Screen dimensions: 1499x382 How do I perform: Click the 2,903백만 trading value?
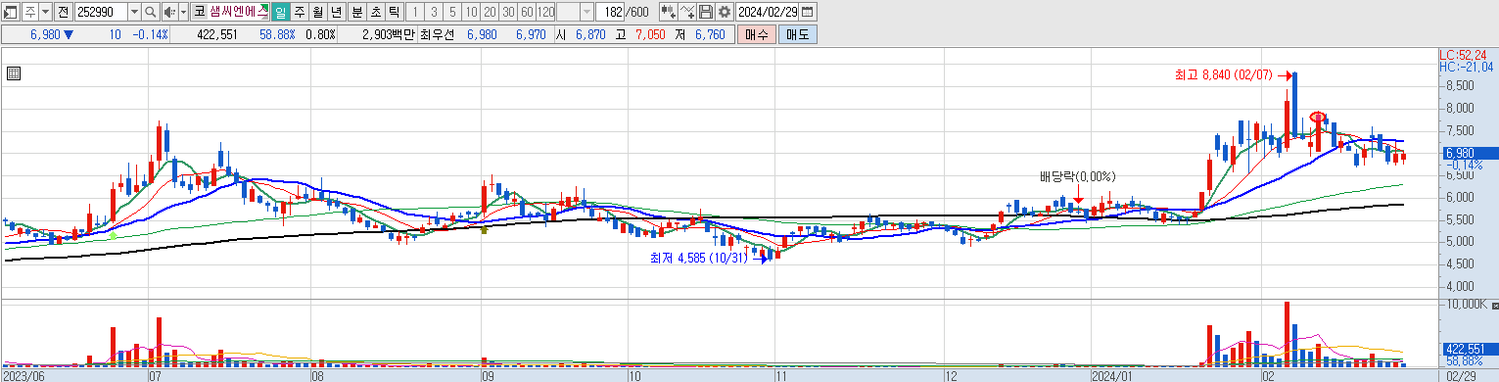pos(389,34)
